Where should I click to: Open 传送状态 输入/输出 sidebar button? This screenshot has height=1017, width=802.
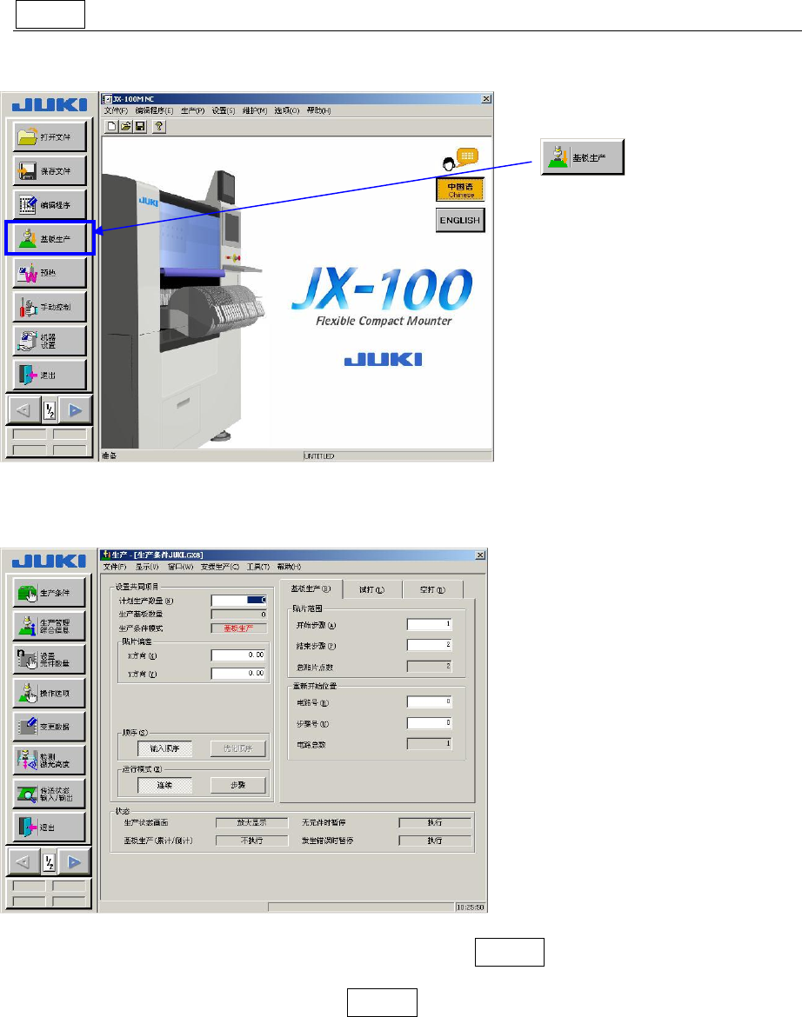50,794
